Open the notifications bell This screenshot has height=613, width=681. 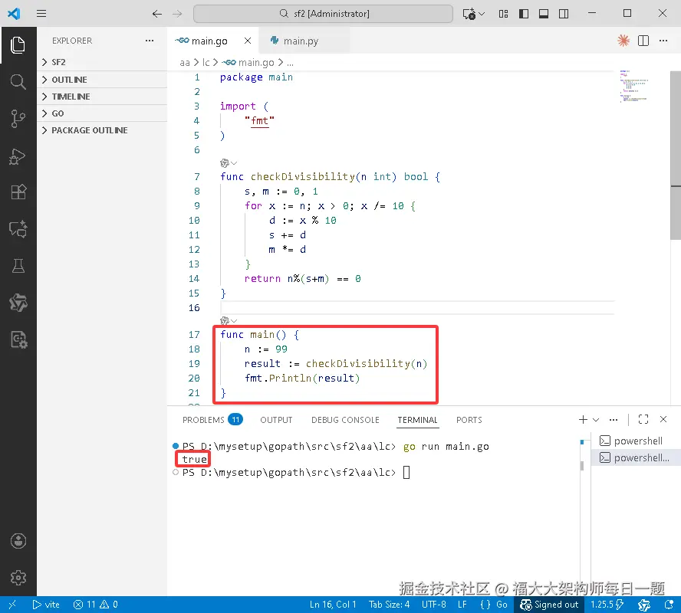(x=669, y=605)
